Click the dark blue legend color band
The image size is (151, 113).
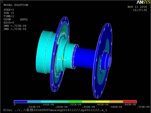pos(21,101)
